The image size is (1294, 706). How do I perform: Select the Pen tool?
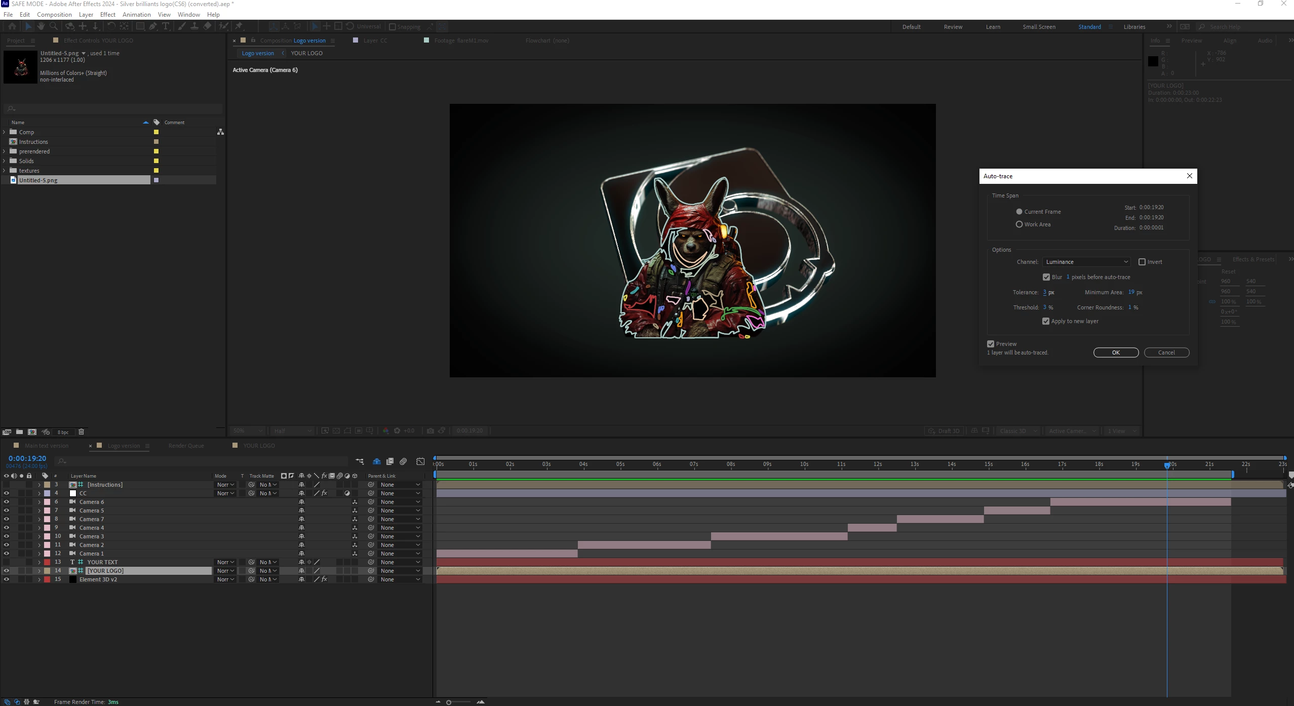click(153, 26)
